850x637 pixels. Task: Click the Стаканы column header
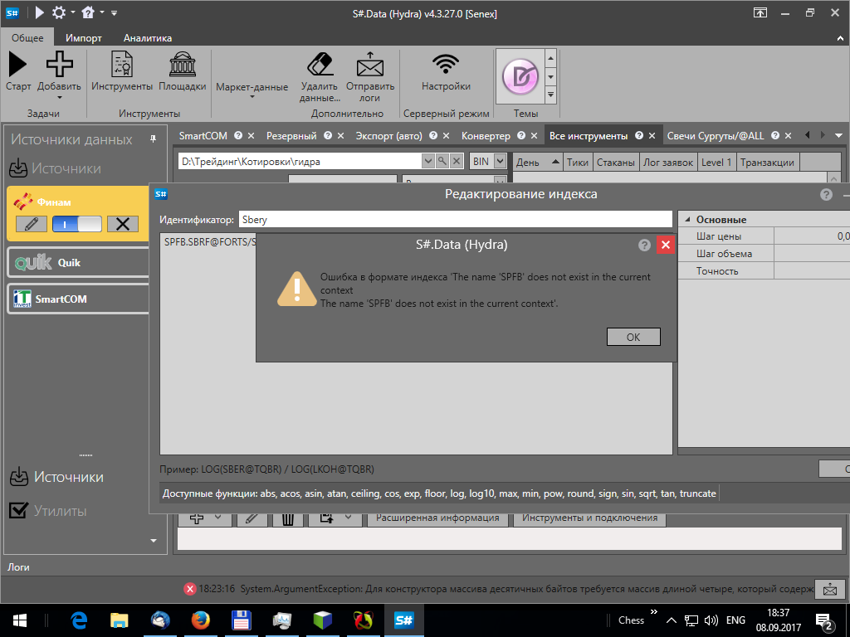pyautogui.click(x=615, y=162)
